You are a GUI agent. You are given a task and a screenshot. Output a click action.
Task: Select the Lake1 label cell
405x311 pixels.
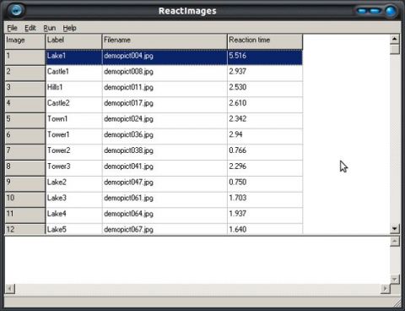point(74,57)
